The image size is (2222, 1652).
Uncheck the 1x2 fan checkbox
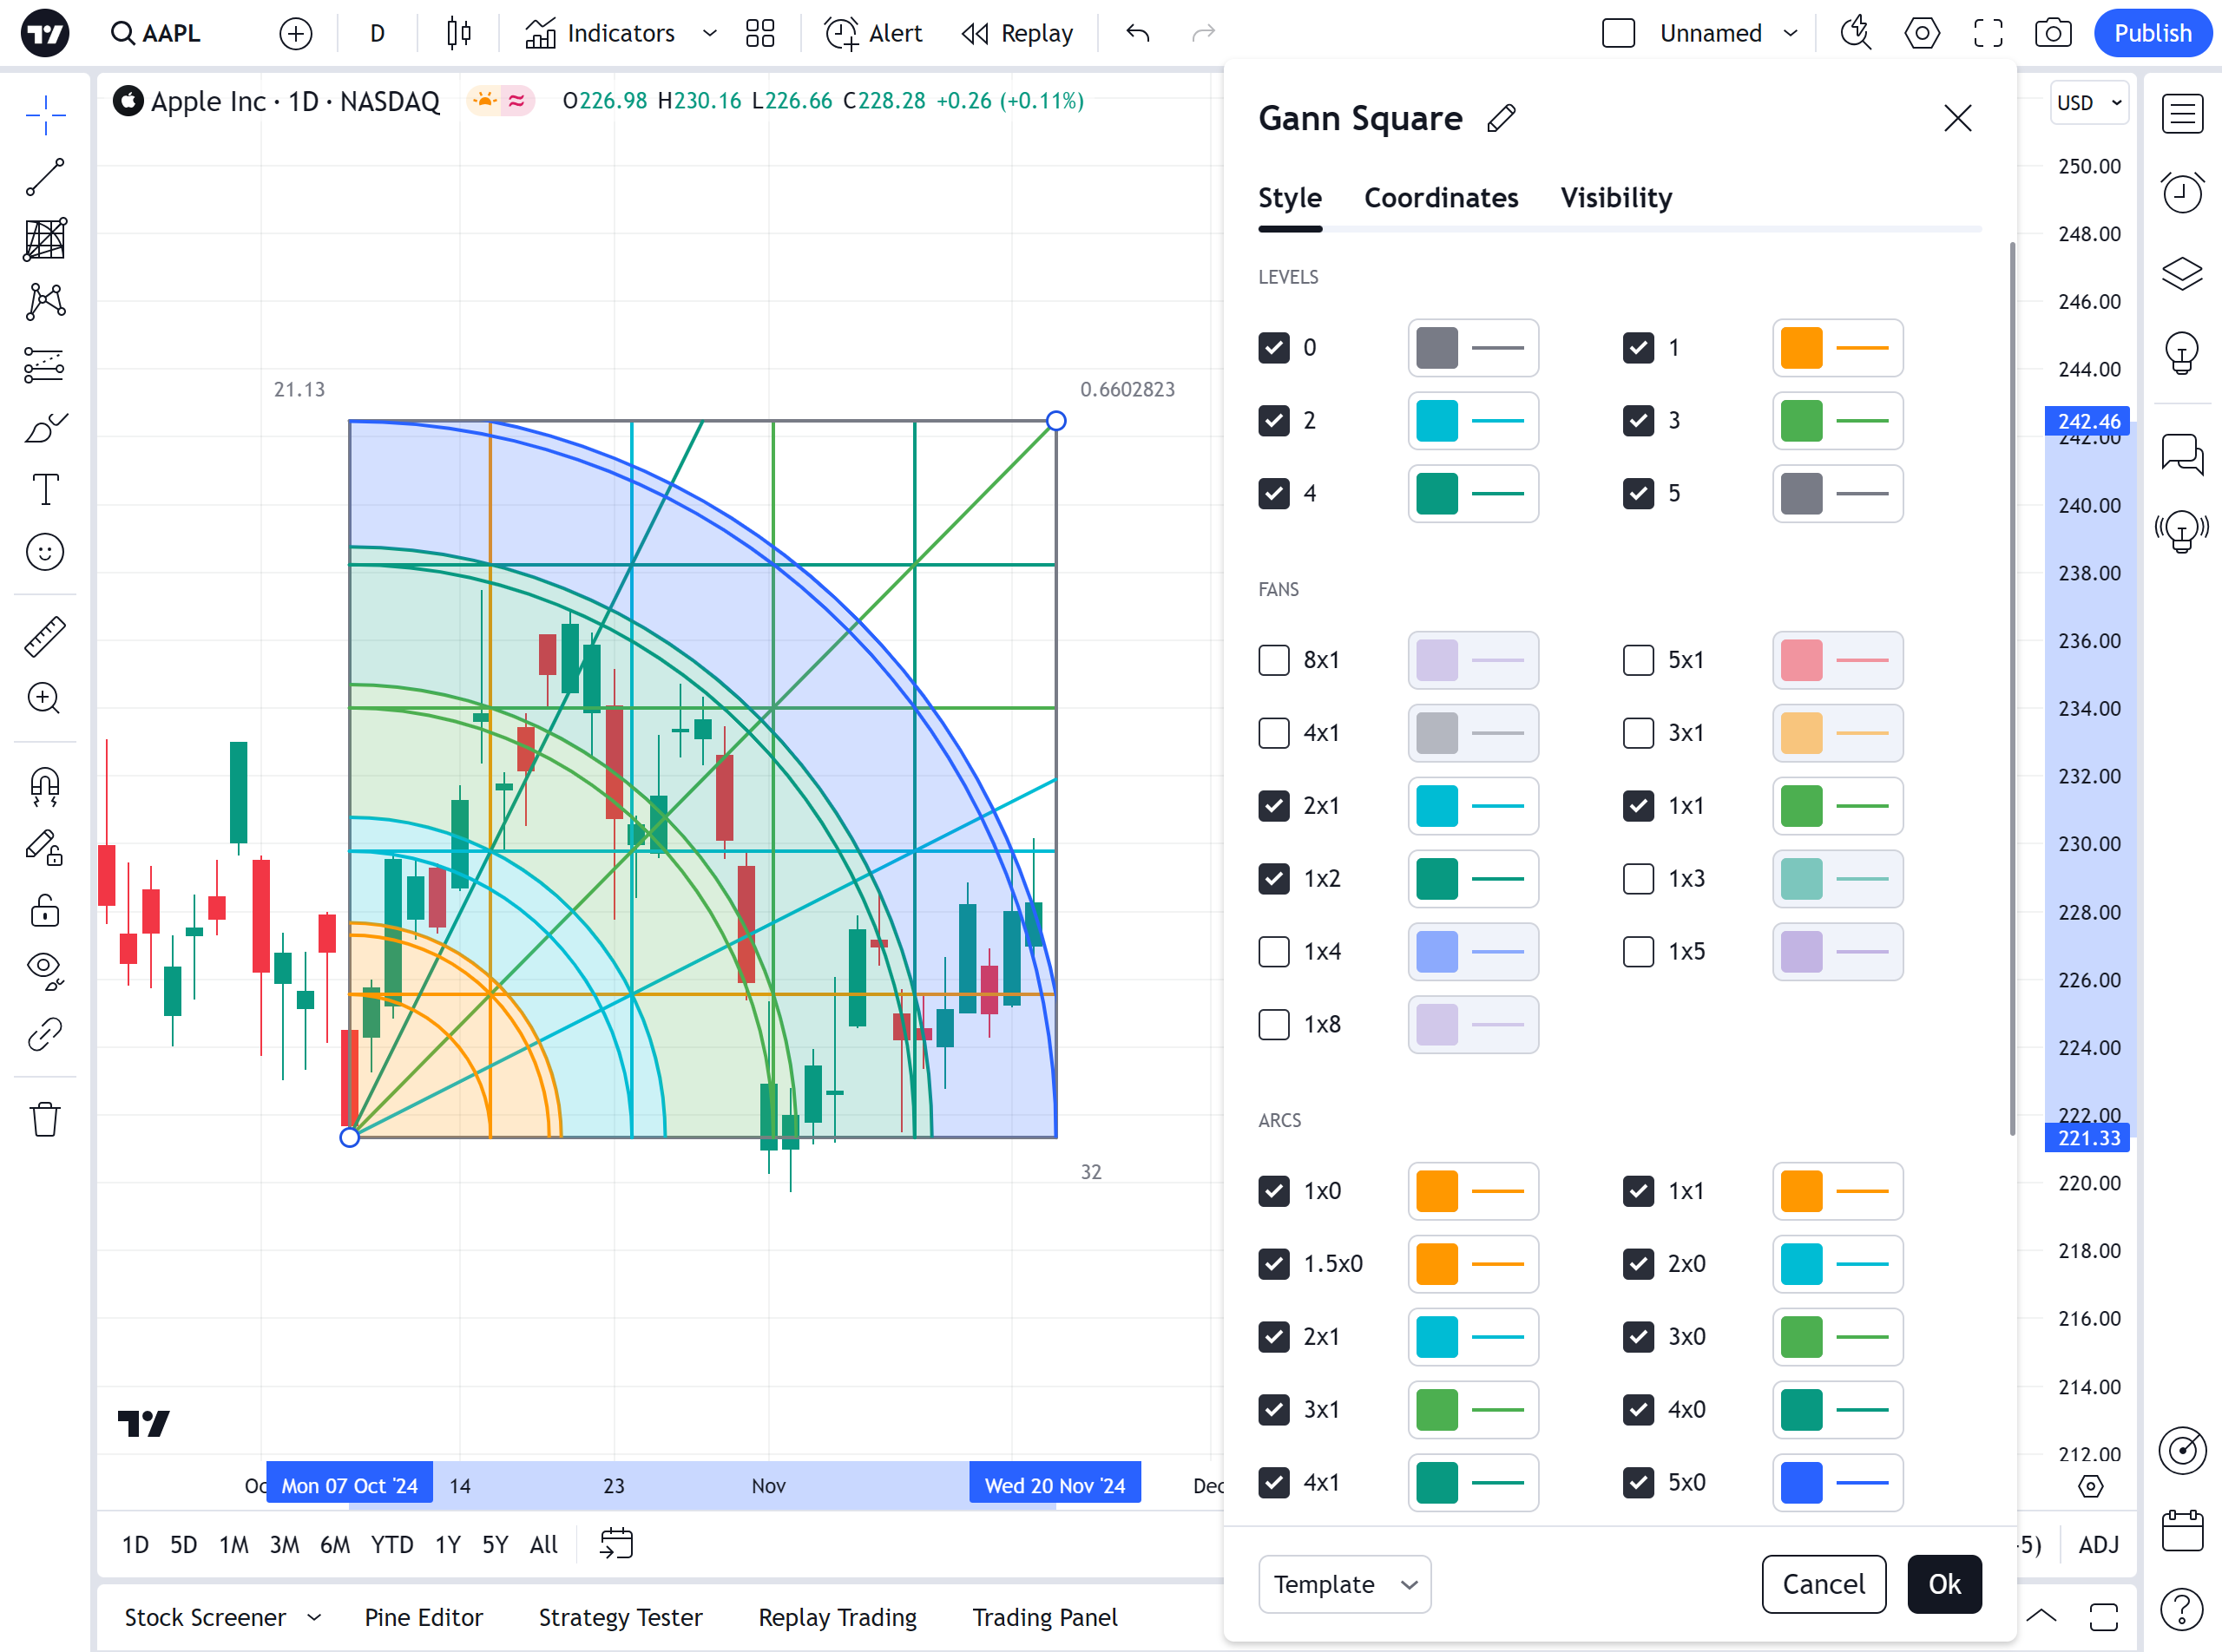click(x=1273, y=879)
